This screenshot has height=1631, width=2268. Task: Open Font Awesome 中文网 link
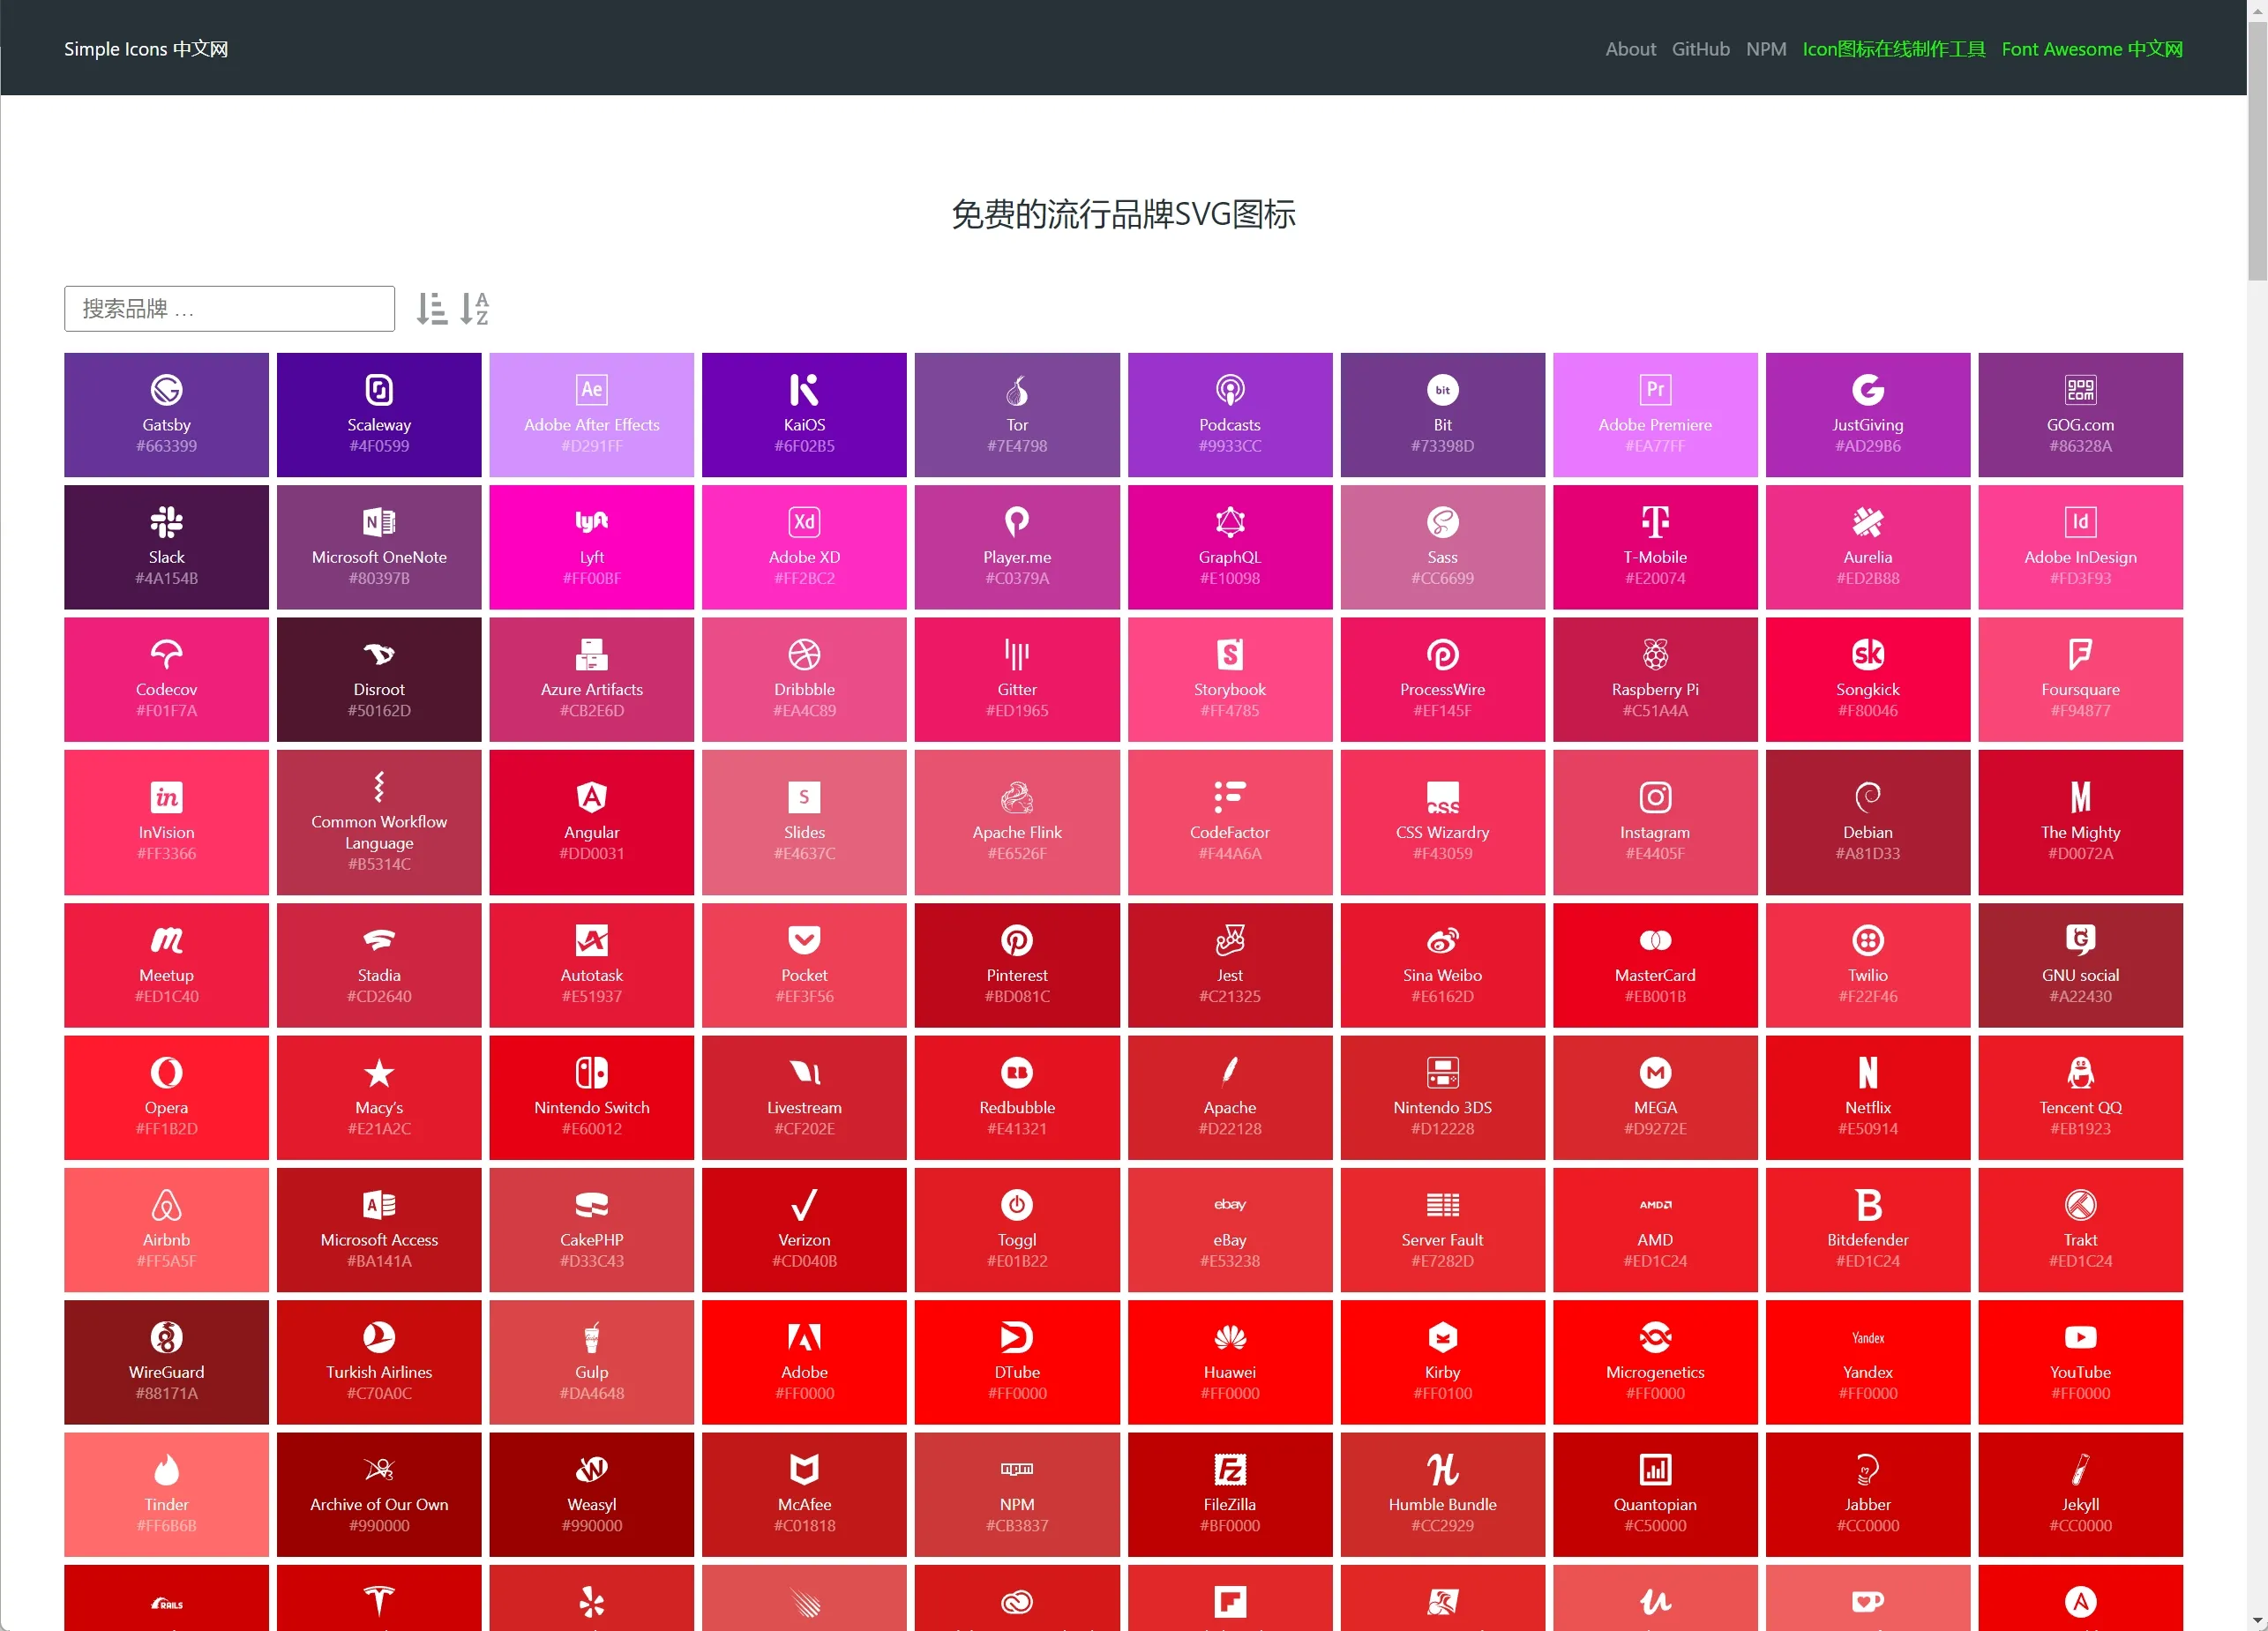tap(2092, 49)
